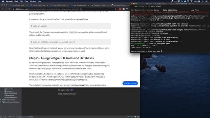Switch to the How To Point to DigitalOcean tab
The height and width of the screenshot is (118, 210).
point(39,5)
